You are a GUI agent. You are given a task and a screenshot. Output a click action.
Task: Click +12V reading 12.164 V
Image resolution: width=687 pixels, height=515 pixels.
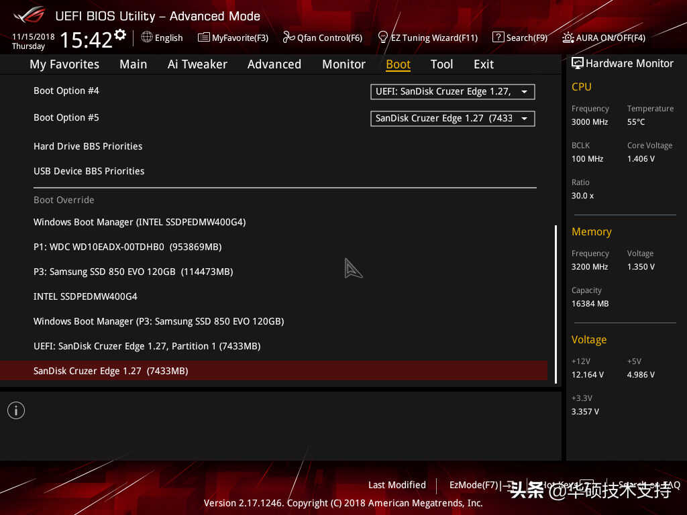click(588, 375)
